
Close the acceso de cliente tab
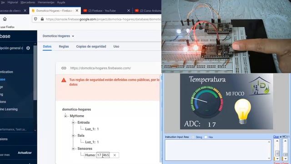(x=25, y=10)
